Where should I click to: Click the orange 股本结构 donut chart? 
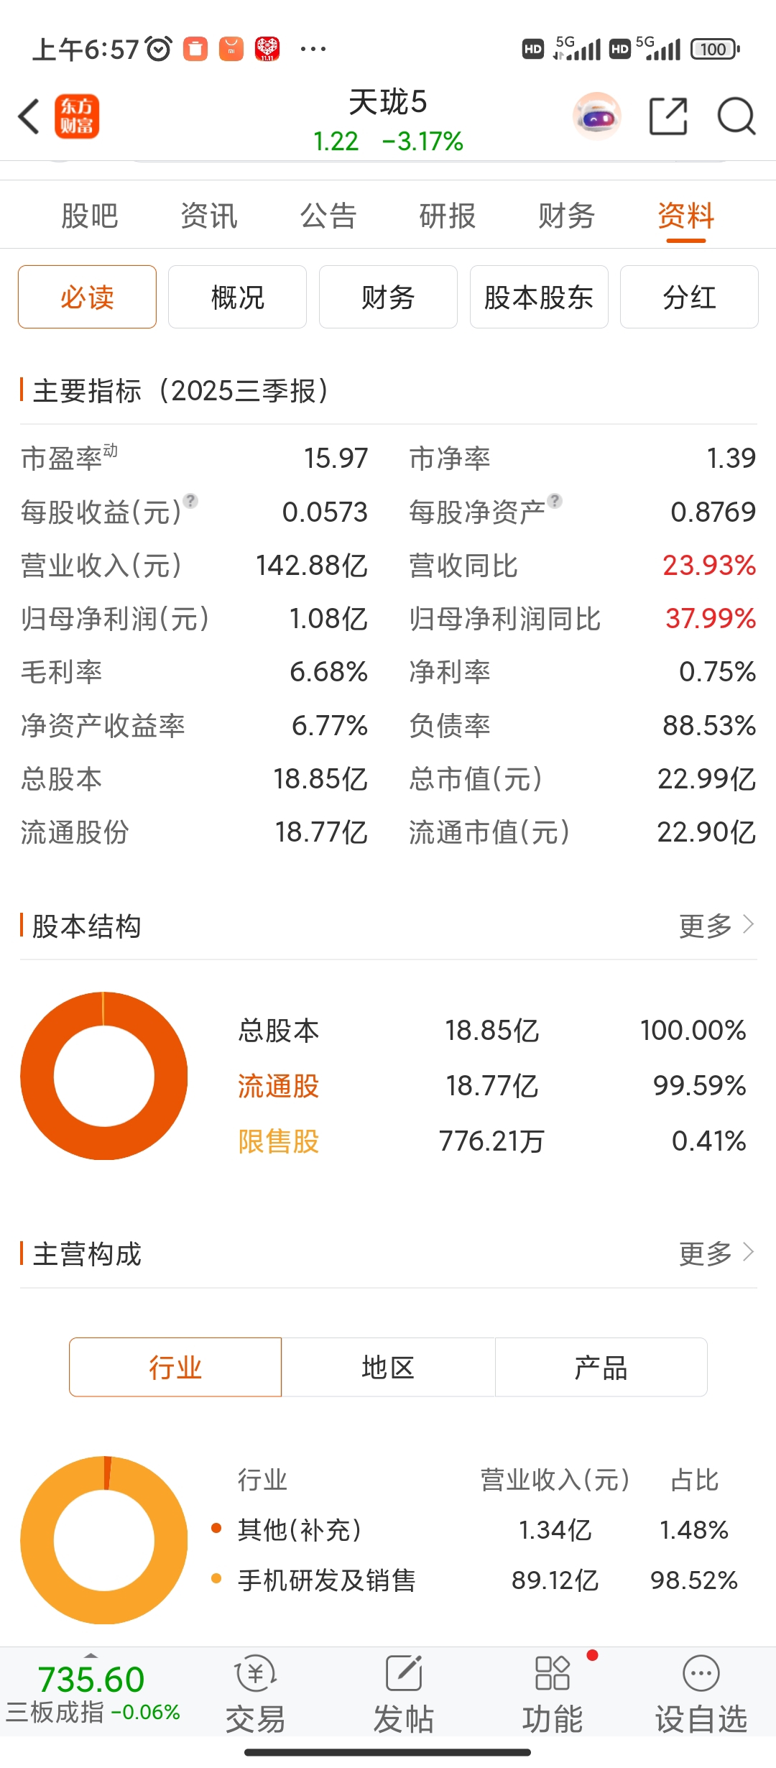[104, 1076]
